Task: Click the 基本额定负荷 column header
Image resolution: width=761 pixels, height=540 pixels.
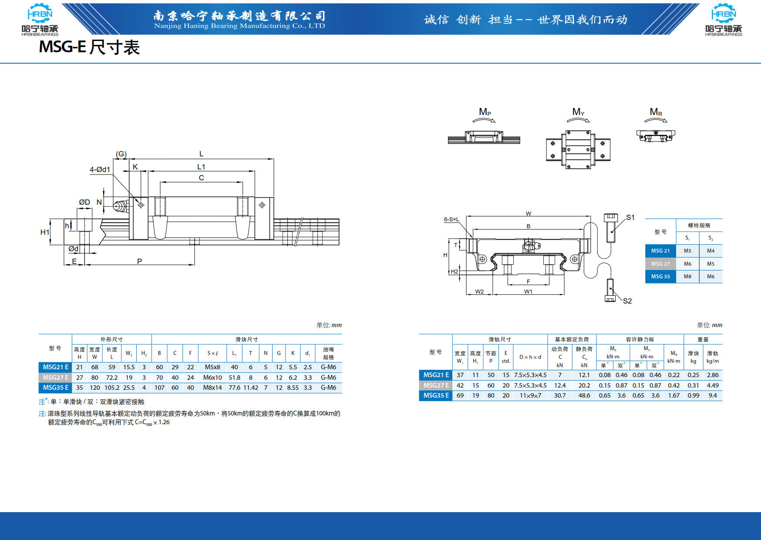Action: 572,339
